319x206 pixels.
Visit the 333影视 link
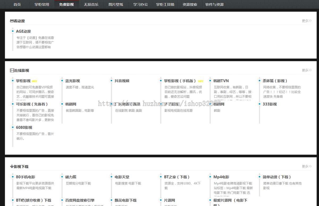click(x=270, y=104)
